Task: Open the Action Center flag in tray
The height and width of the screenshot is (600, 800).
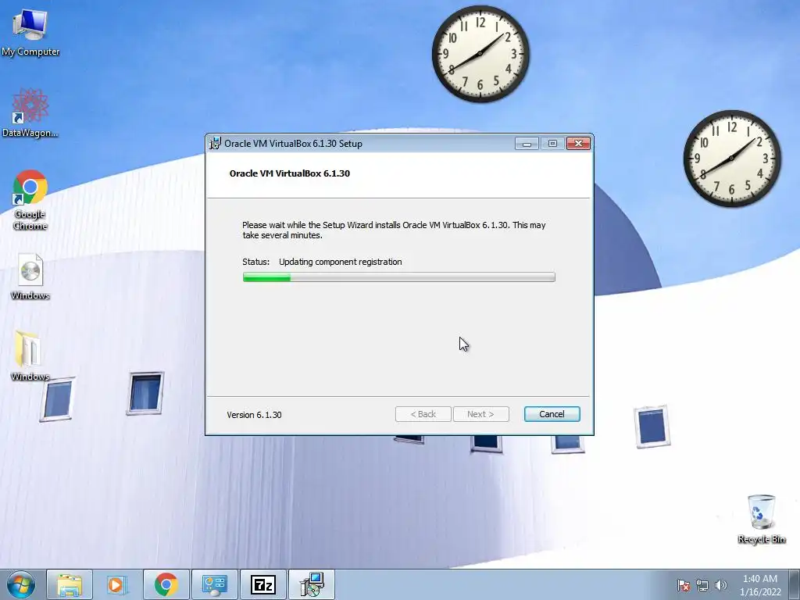Action: point(683,585)
